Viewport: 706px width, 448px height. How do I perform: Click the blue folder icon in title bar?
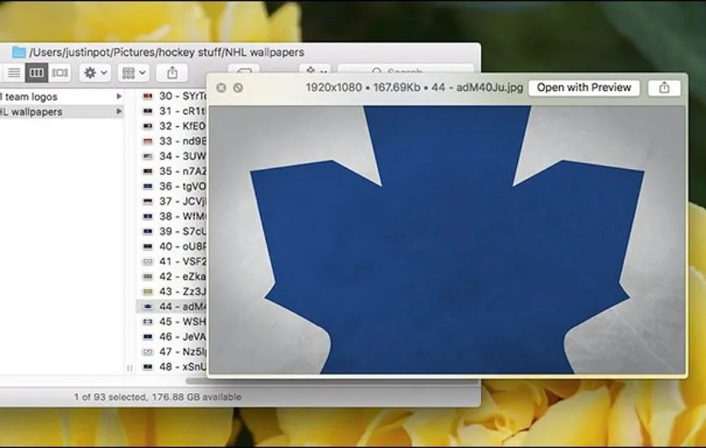pos(19,52)
